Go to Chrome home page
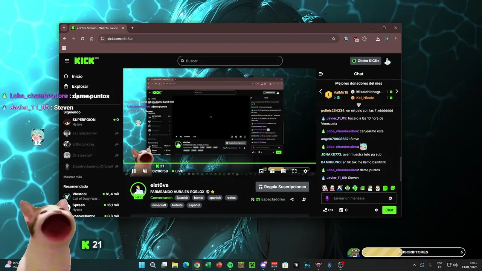Image resolution: width=482 pixels, height=271 pixels. point(92,38)
